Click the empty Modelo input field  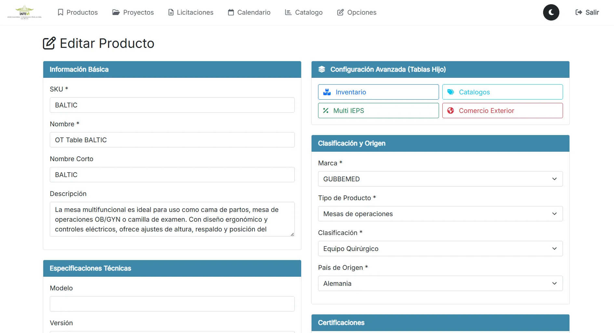pos(172,304)
